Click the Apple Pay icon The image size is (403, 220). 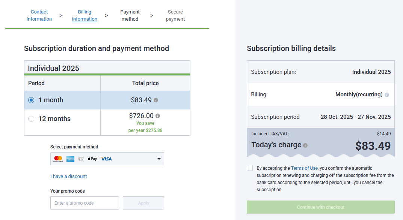click(x=92, y=159)
